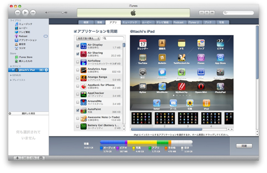
Task: Switch to the Summary tab
Action: pos(86,22)
